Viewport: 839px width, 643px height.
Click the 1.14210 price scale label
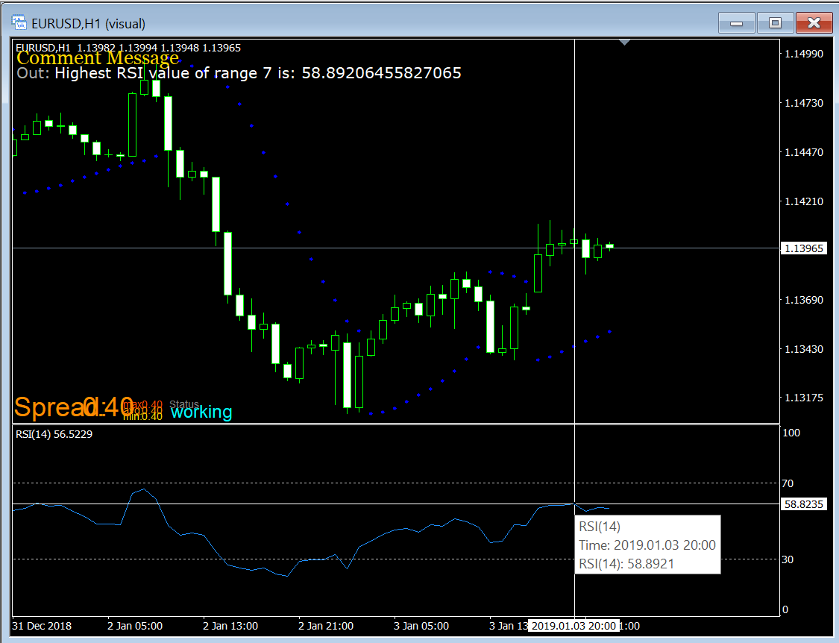(x=804, y=201)
